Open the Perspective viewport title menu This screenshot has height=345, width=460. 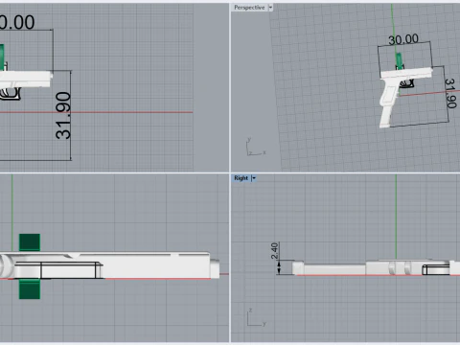click(x=249, y=8)
